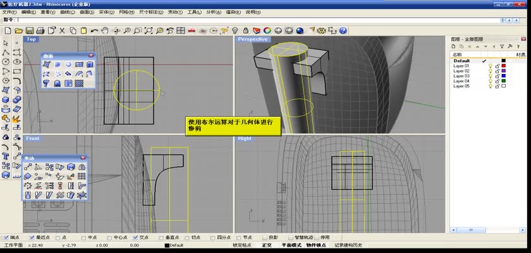Click the Save disk icon in toolbar
Viewport: 531px width, 253px height.
(x=29, y=30)
